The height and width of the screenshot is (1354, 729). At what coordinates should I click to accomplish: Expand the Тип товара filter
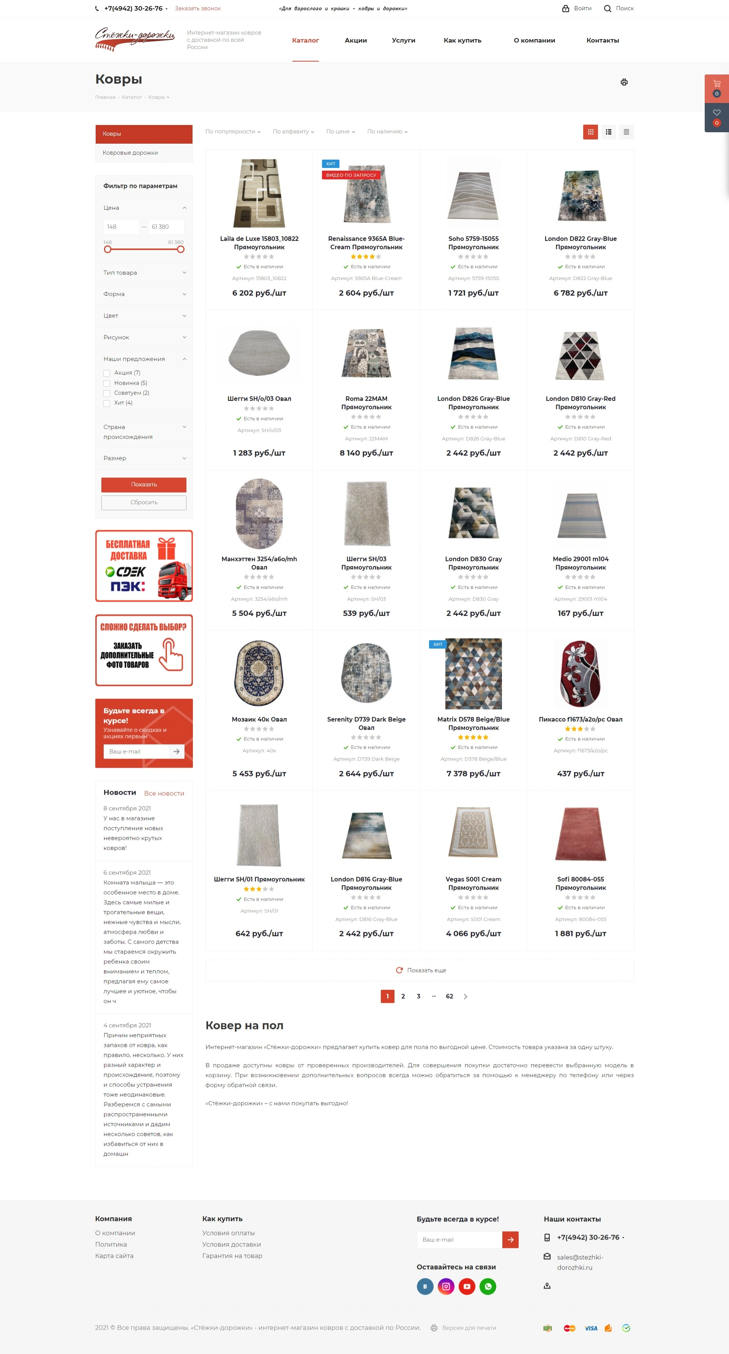click(x=144, y=273)
